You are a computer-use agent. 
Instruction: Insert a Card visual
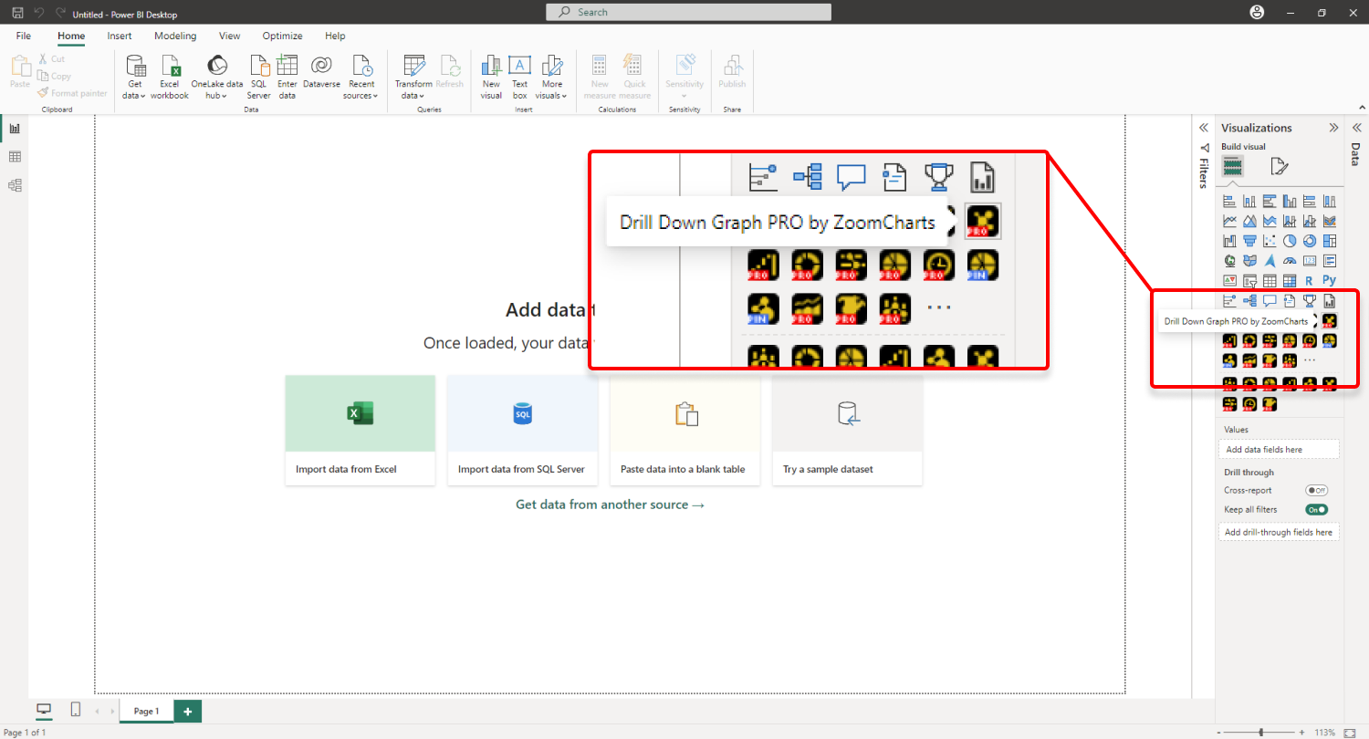[1310, 261]
